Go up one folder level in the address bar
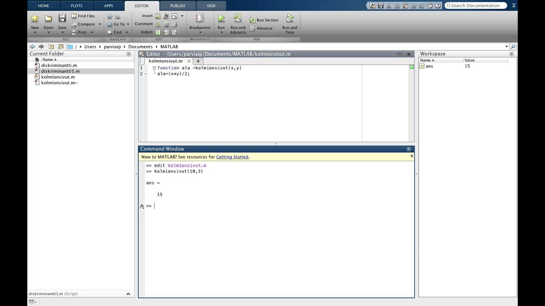545x306 pixels. 51,47
